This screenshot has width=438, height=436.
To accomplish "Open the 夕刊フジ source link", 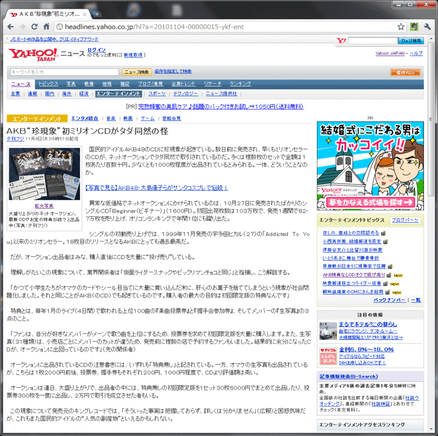I will tap(15, 139).
